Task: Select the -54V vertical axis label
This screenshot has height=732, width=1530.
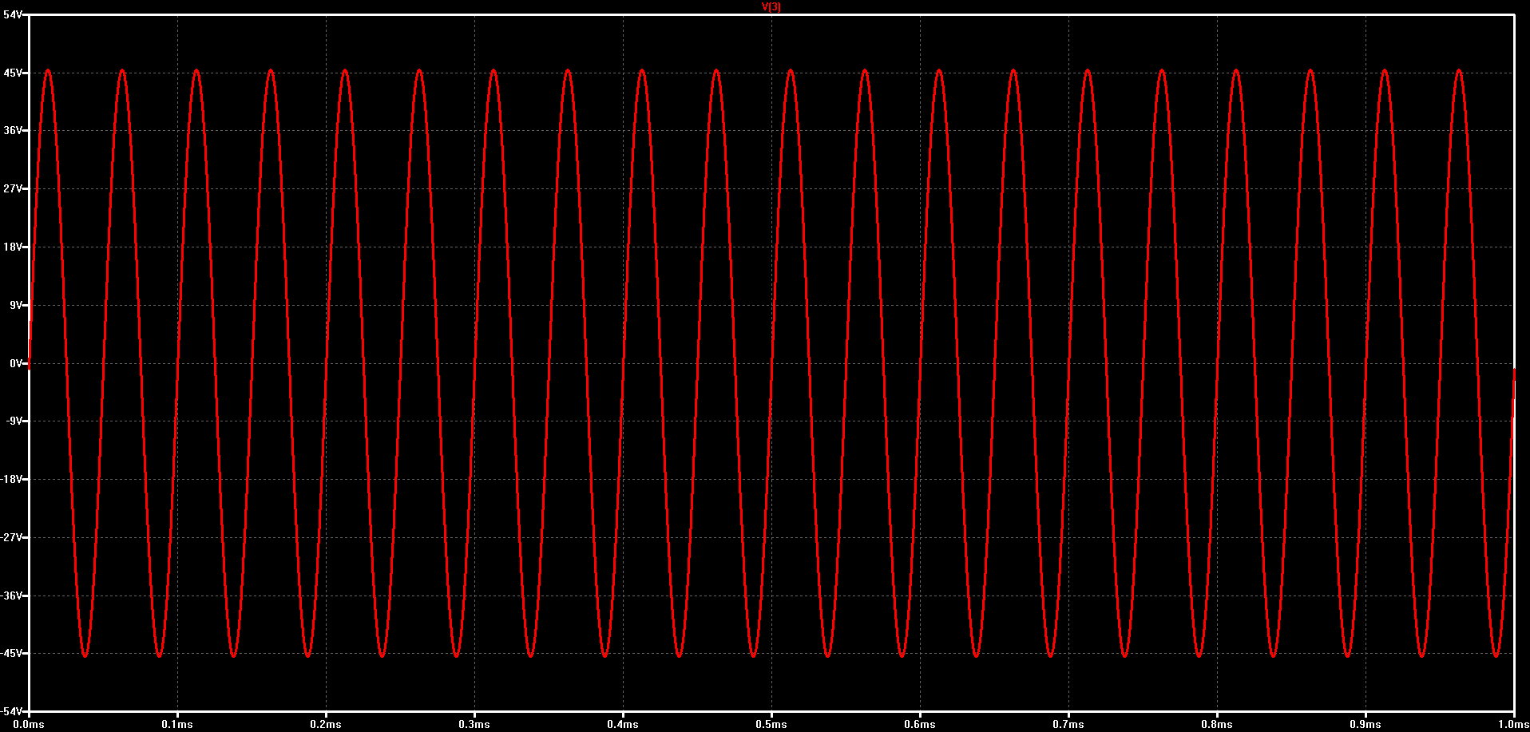Action: 12,711
